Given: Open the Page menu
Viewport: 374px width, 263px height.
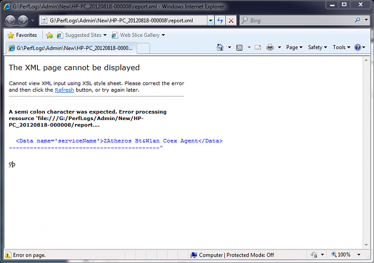Looking at the screenshot, I should point(294,47).
